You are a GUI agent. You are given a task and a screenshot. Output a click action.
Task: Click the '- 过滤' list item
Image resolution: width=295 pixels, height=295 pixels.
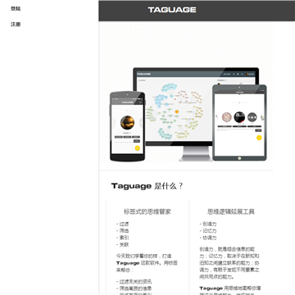pos(122,224)
